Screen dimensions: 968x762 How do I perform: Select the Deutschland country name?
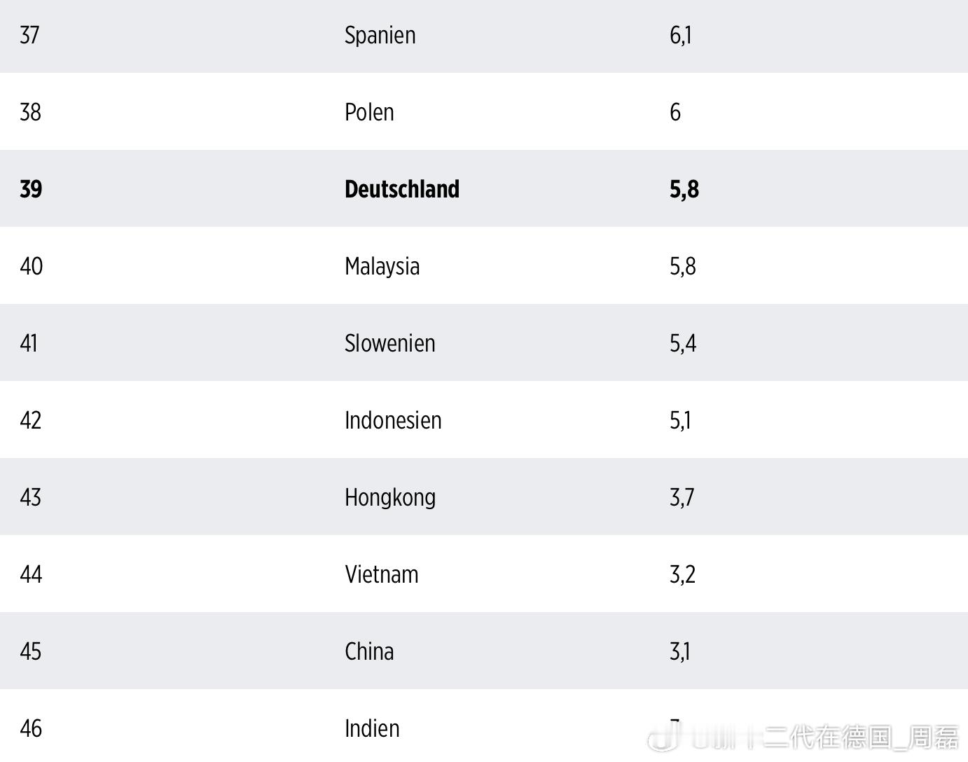pos(402,189)
